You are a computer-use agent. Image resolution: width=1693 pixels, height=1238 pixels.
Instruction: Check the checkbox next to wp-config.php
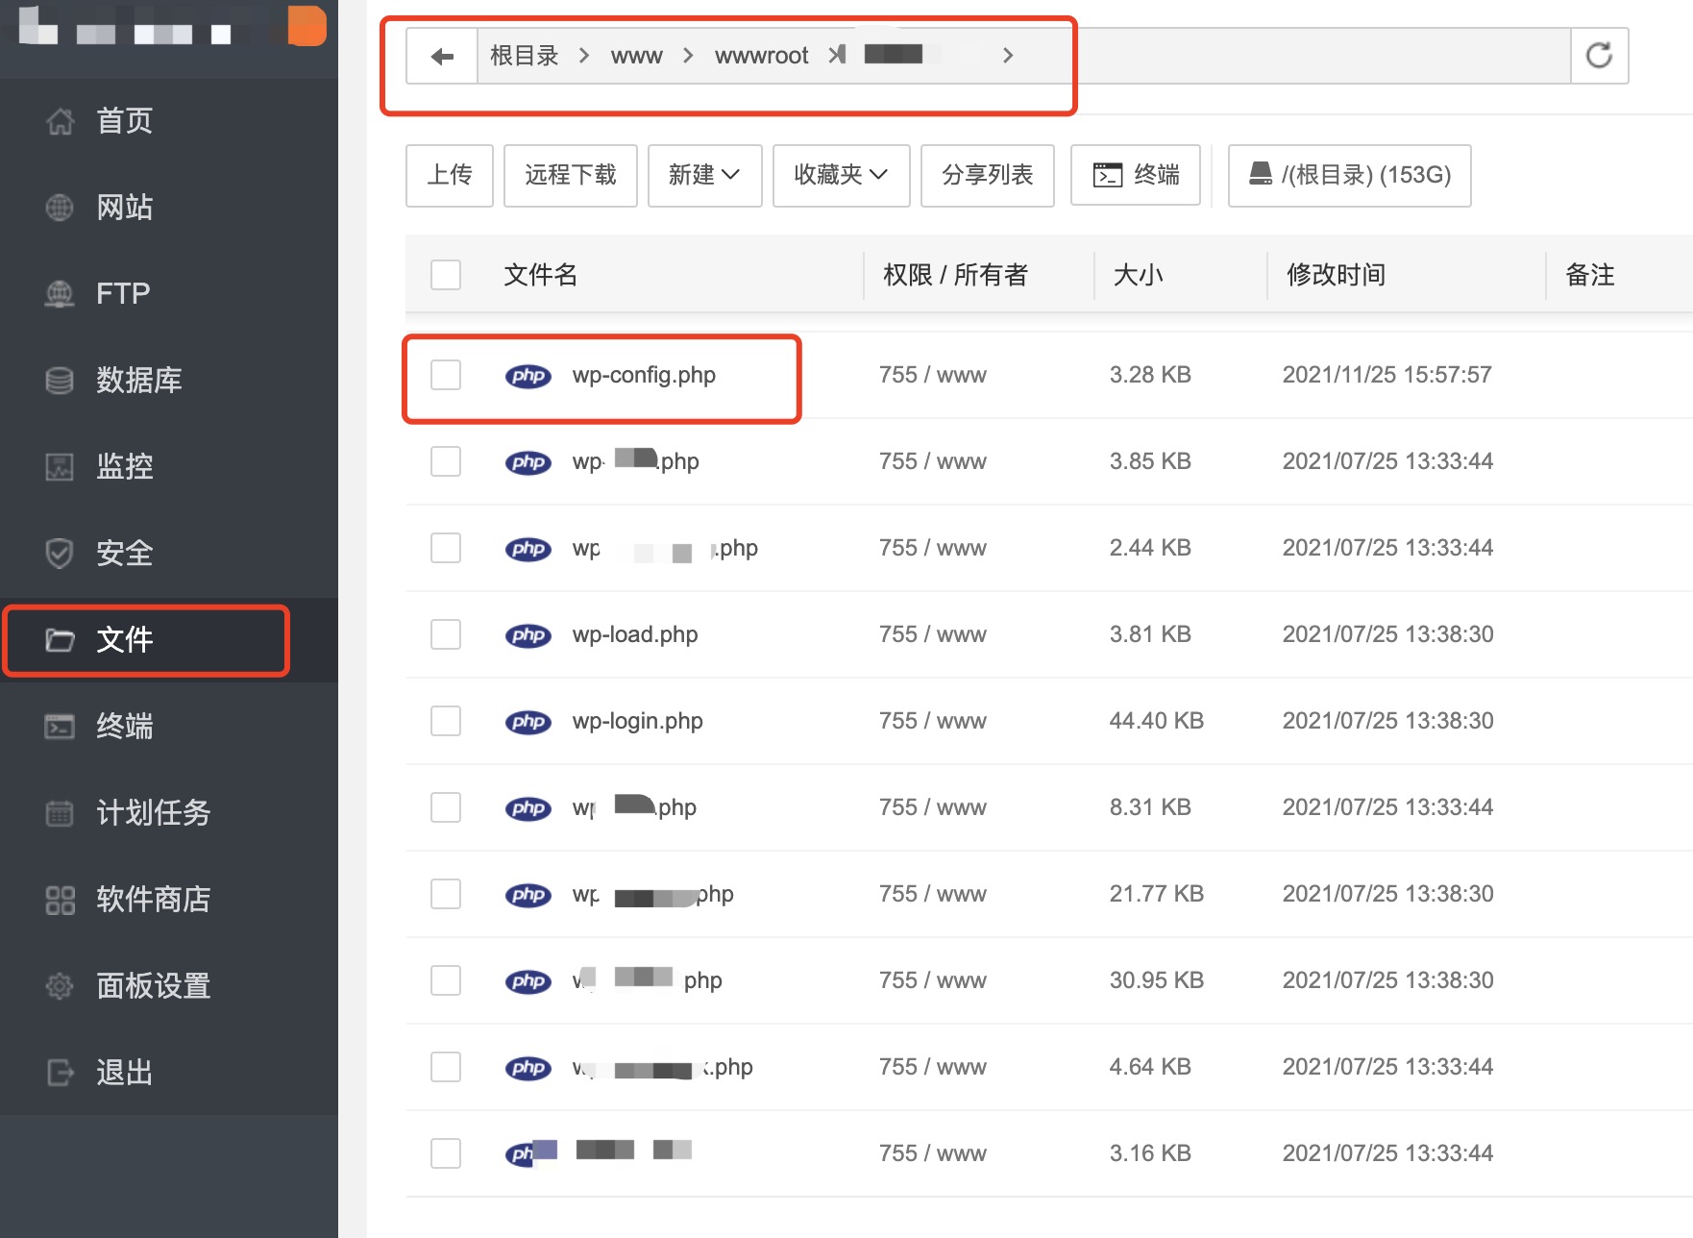point(445,375)
